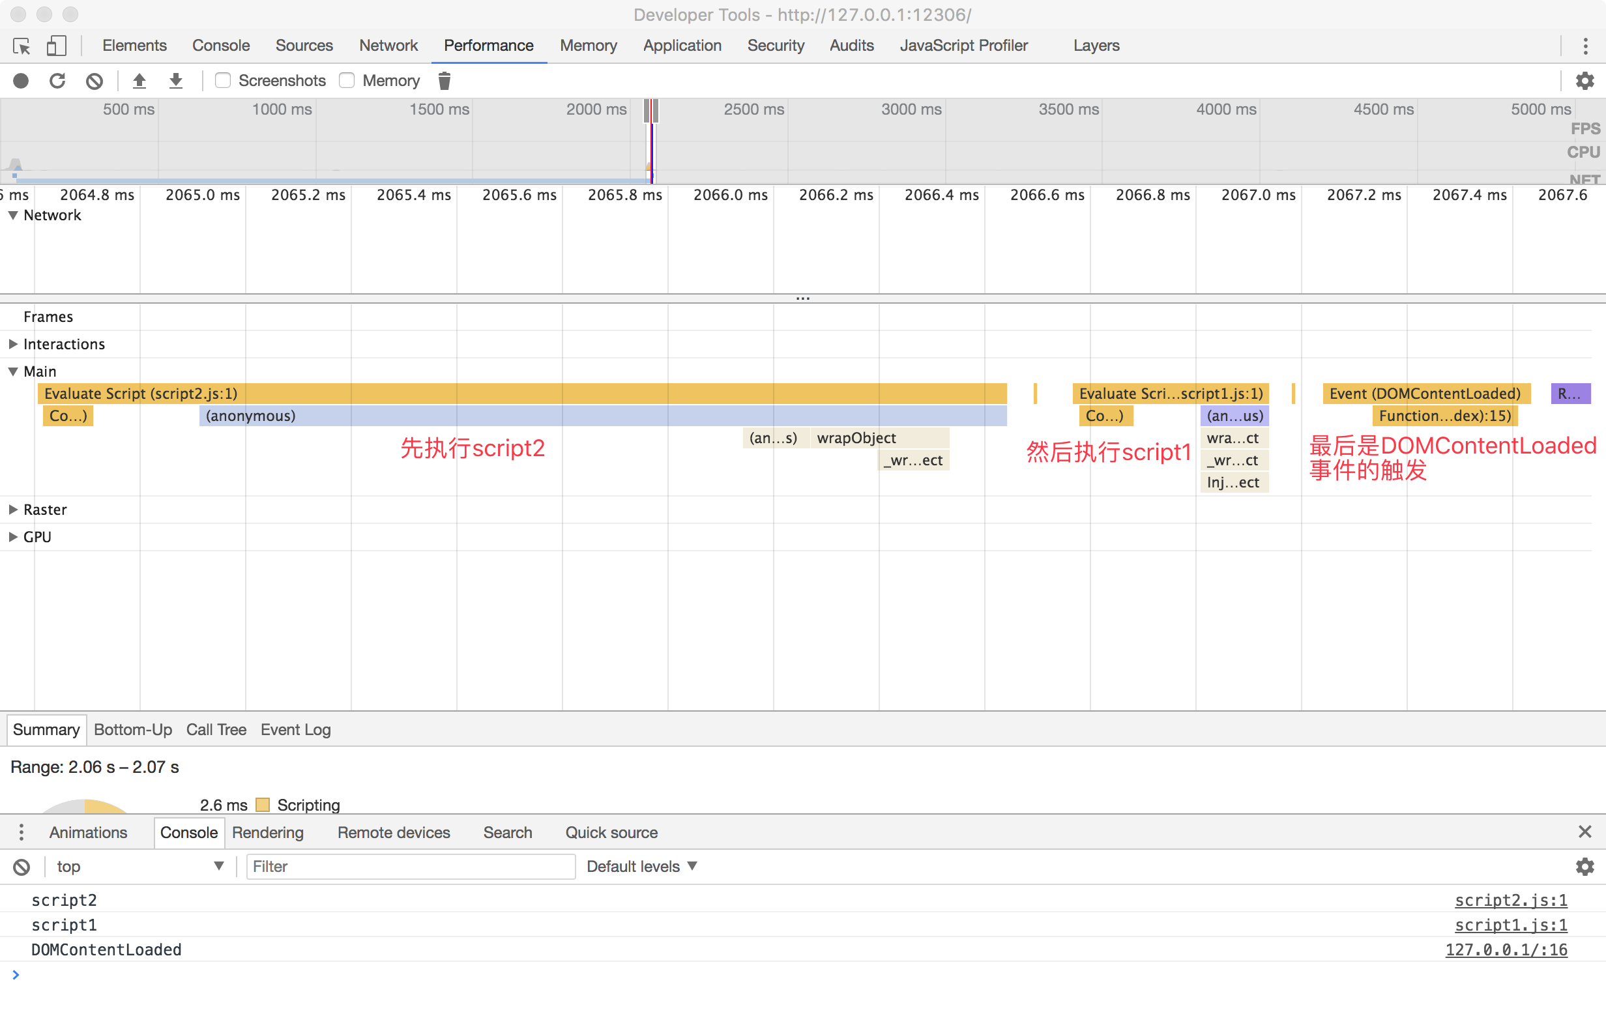Click the record performance profile button
Viewport: 1606px width, 1014px height.
[x=22, y=81]
